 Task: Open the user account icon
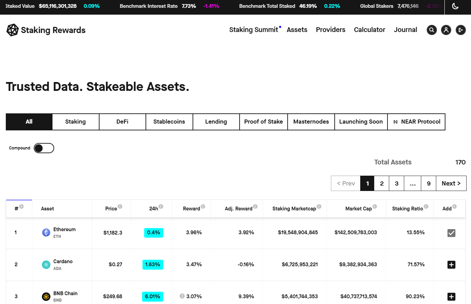click(x=446, y=30)
